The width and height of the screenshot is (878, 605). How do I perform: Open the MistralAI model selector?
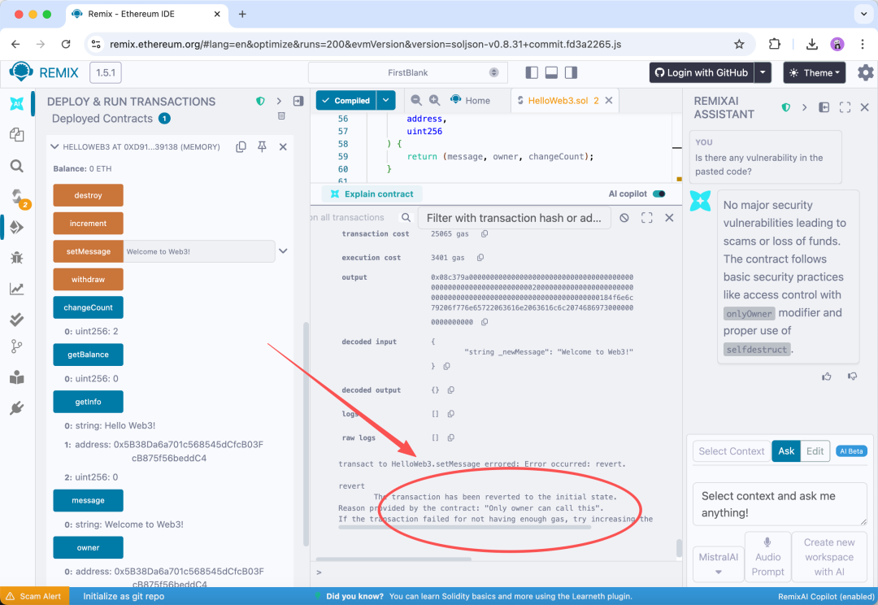[x=719, y=563]
